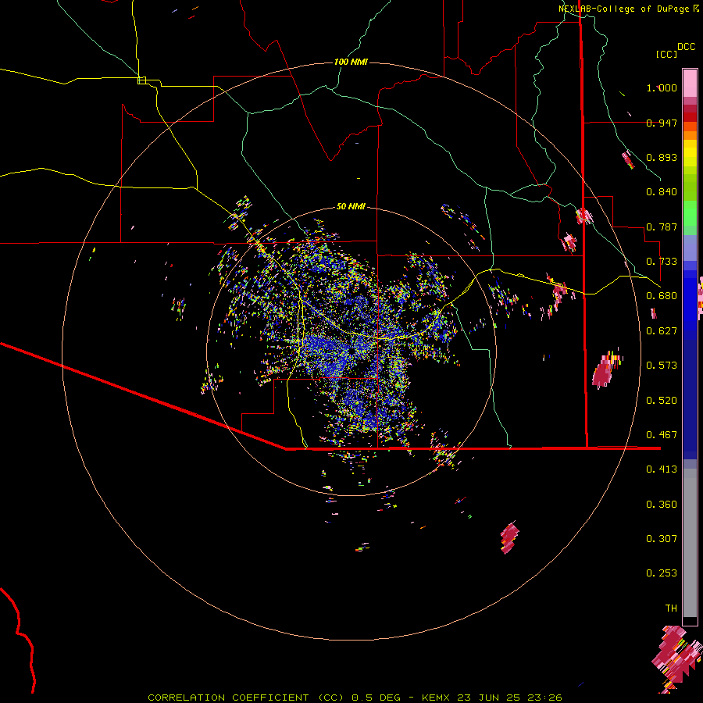
Task: Pick the light pink top of the color scale
Action: pyautogui.click(x=690, y=83)
